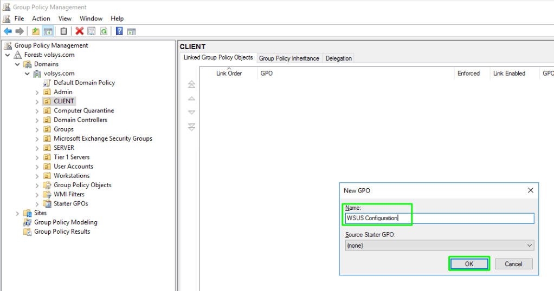Open Help with the blue question mark icon

(x=119, y=31)
